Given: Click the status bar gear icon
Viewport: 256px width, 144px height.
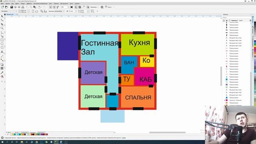Looking at the screenshot, I should [2, 138].
